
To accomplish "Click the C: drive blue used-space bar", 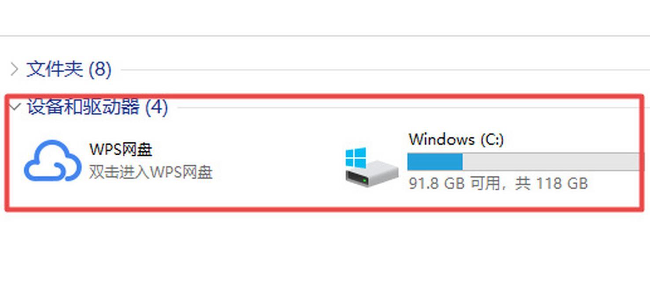I will (435, 162).
